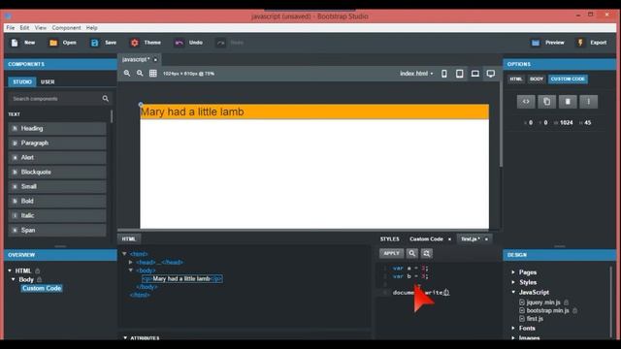Select the Span component

(57, 230)
